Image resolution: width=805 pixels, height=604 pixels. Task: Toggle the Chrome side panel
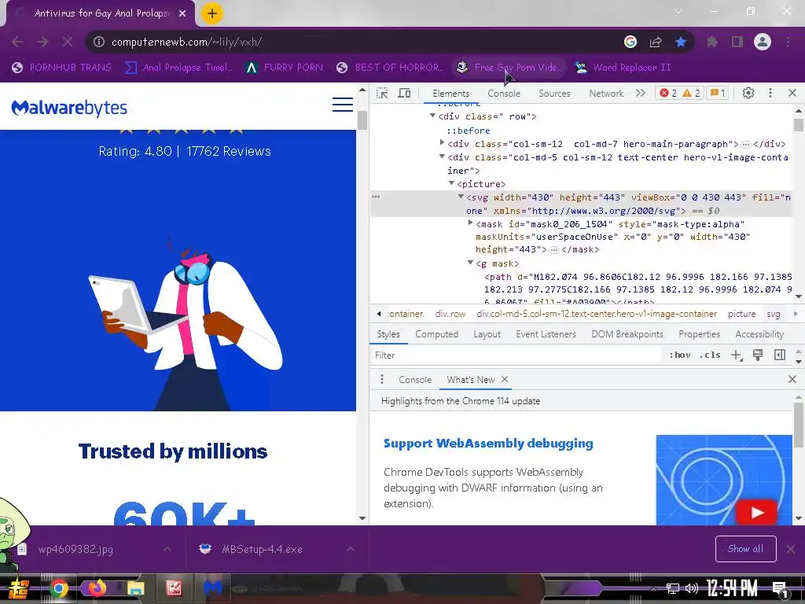point(737,42)
